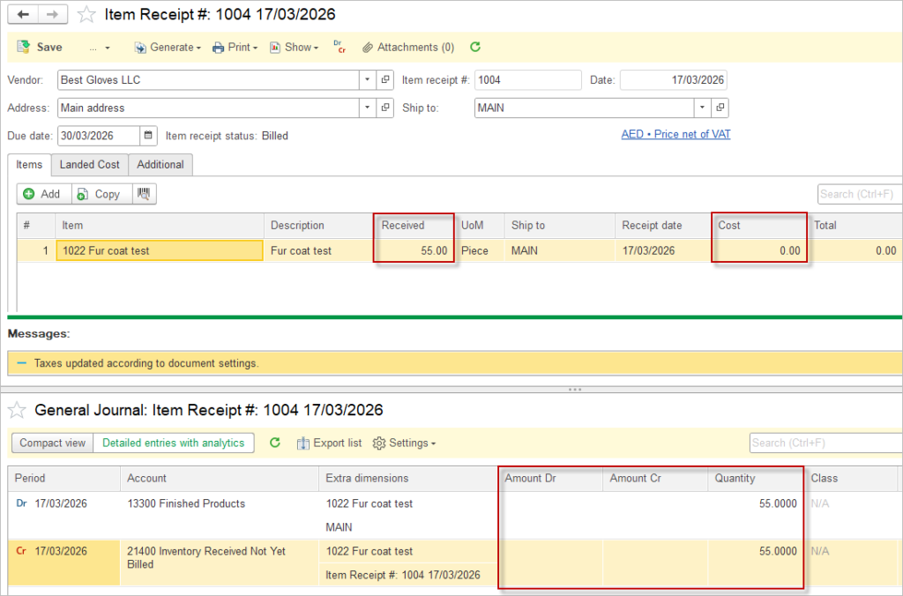
Task: Click the Item receipt # input field
Action: coord(527,79)
